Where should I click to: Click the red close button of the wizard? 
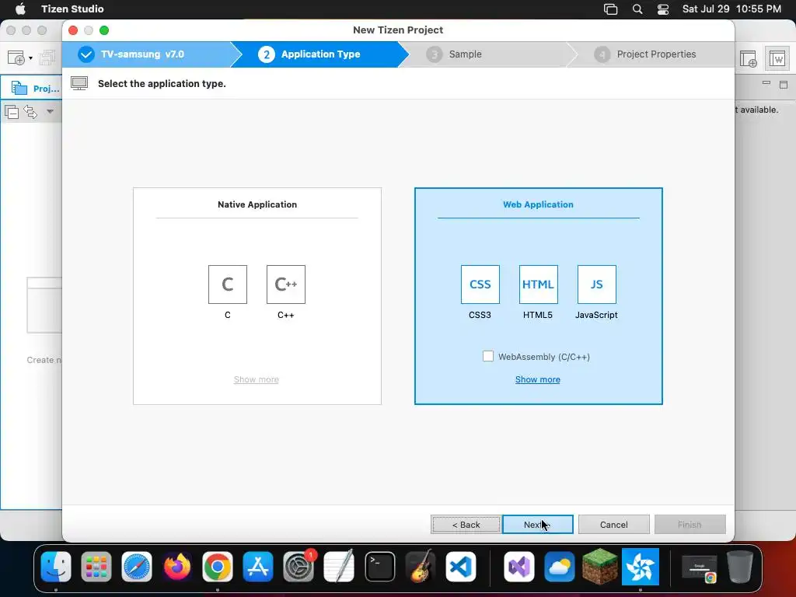click(73, 30)
